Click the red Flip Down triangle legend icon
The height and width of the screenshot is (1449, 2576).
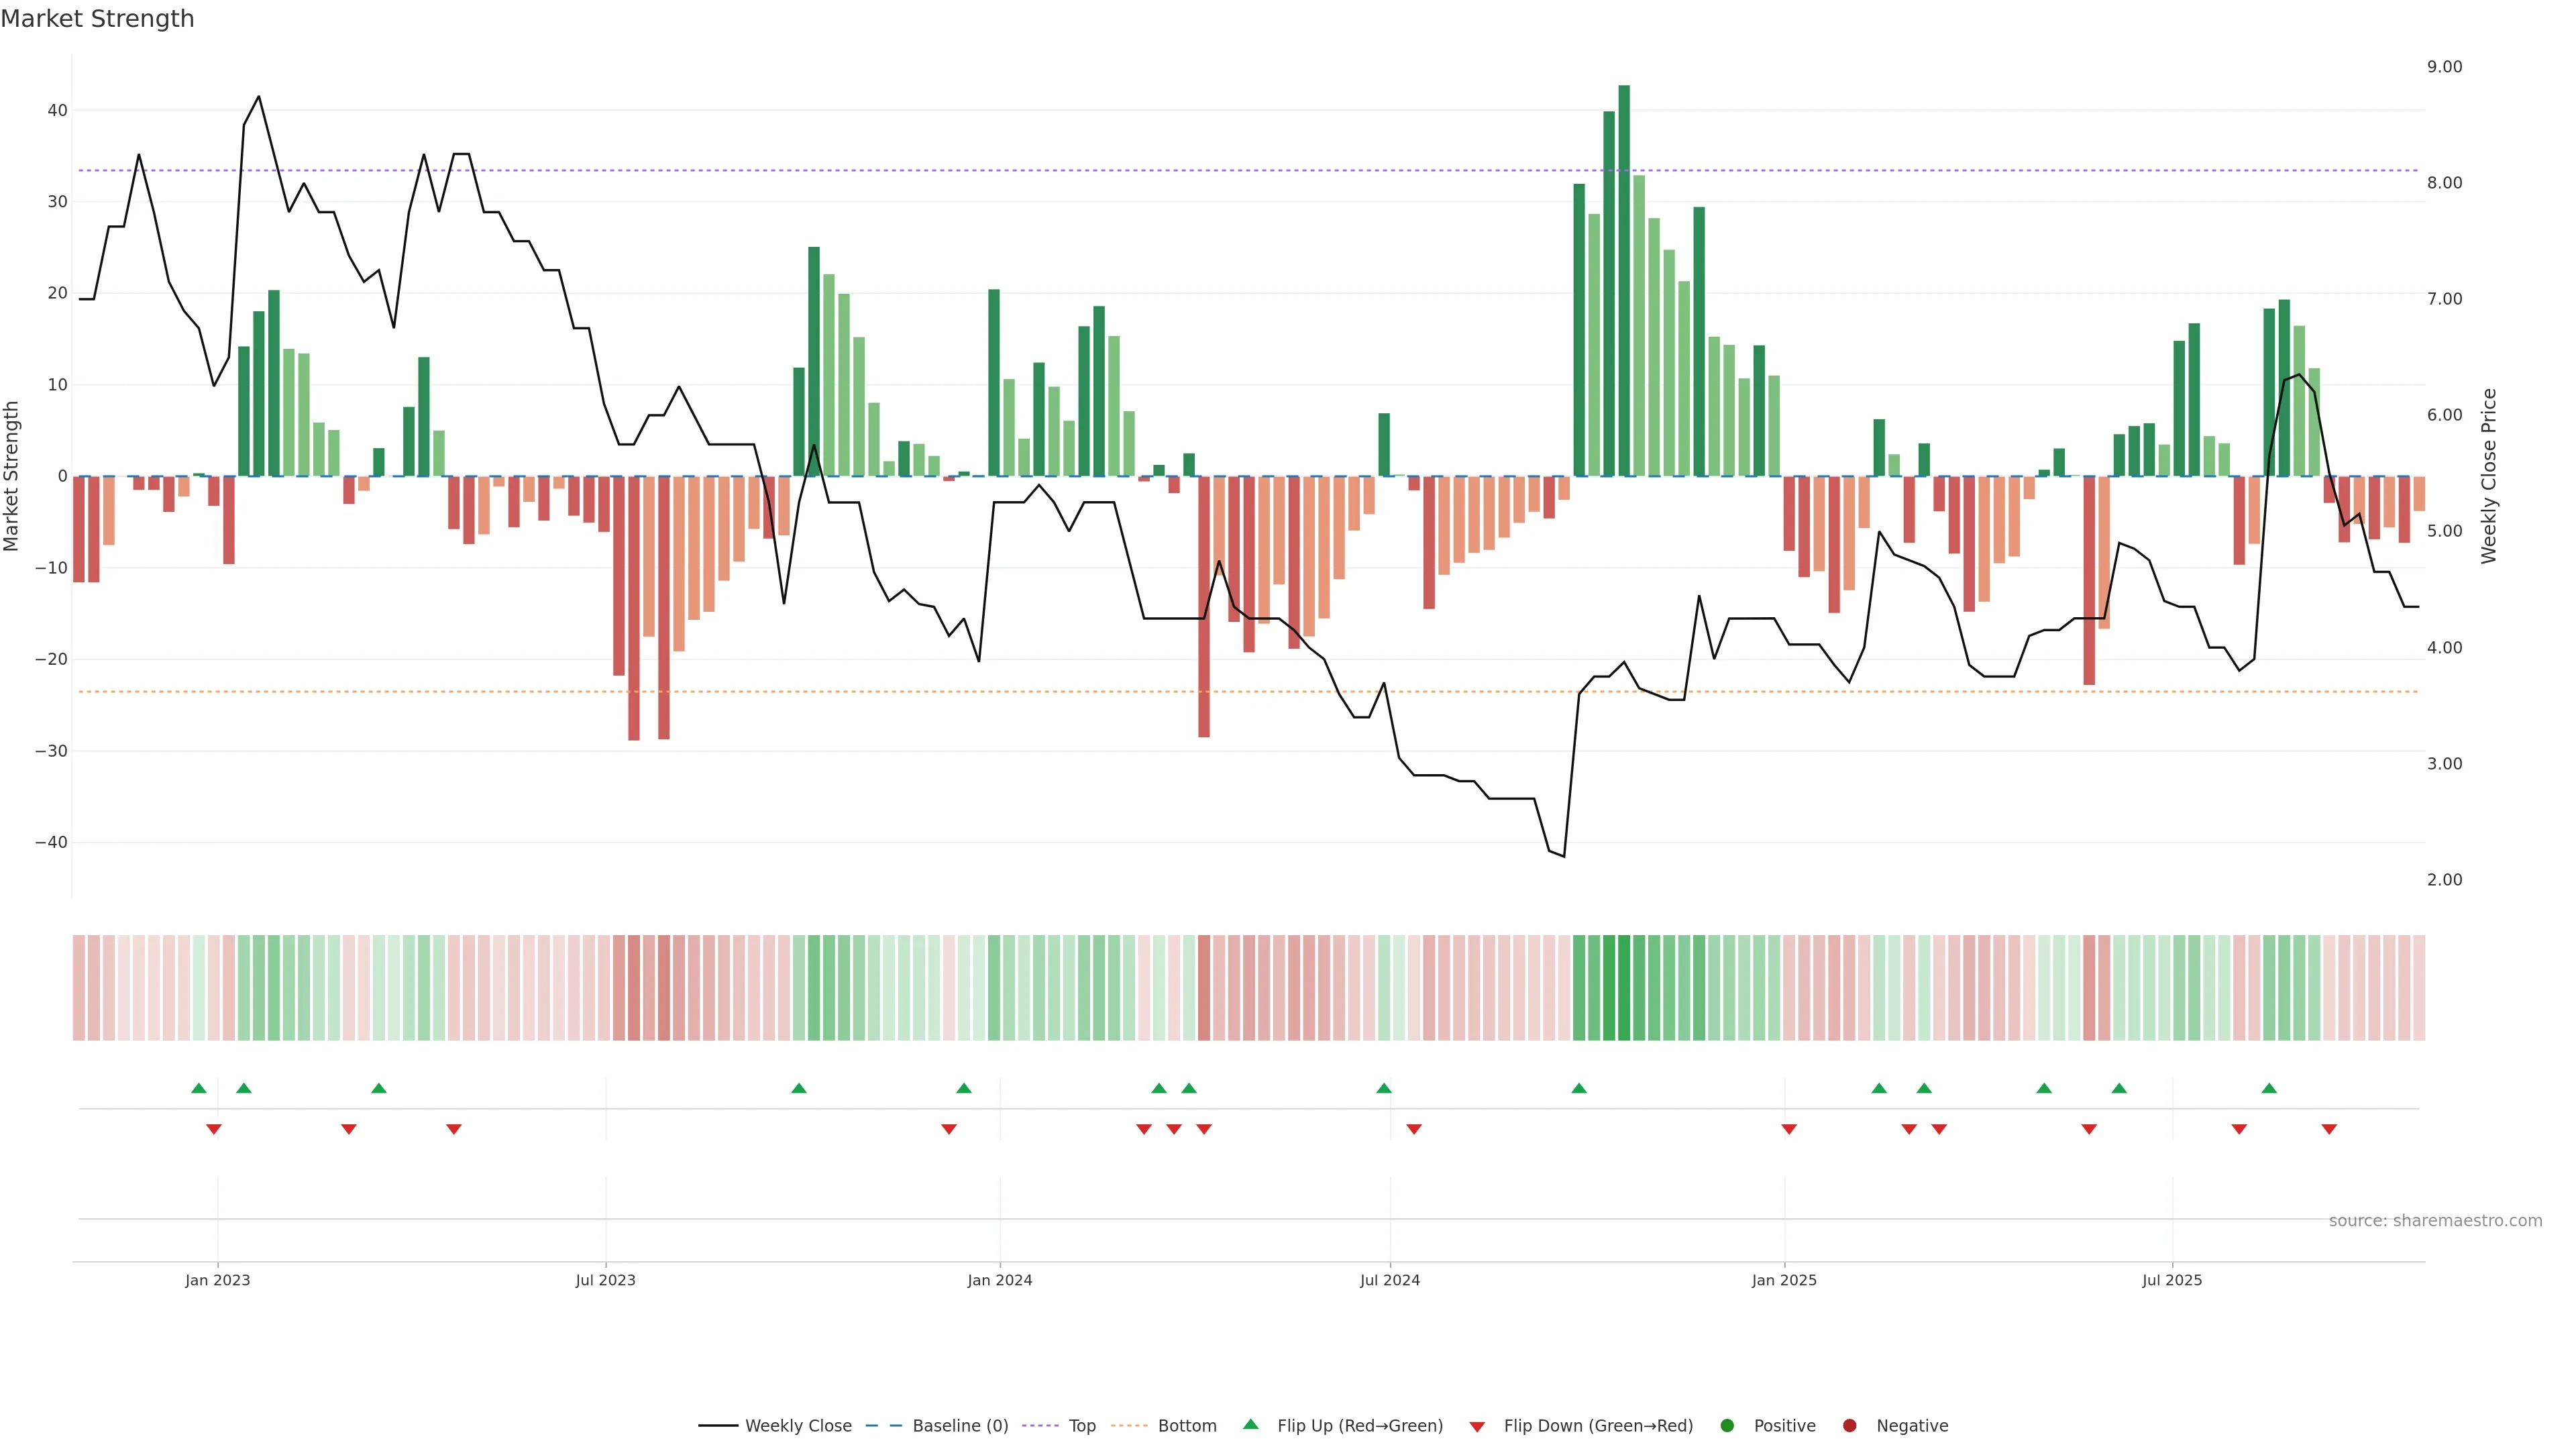pyautogui.click(x=1477, y=1426)
